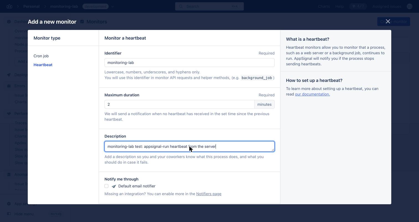Click the description textarea resize handle

pyautogui.click(x=273, y=150)
